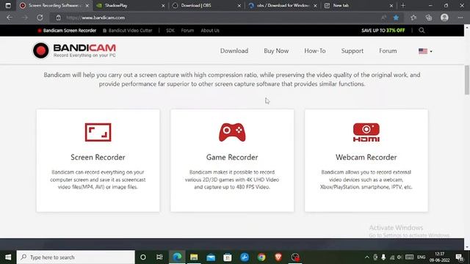Screen dimensions: 470x264
Task: Click the page vertical scrollbar thumb
Action: click(x=467, y=80)
